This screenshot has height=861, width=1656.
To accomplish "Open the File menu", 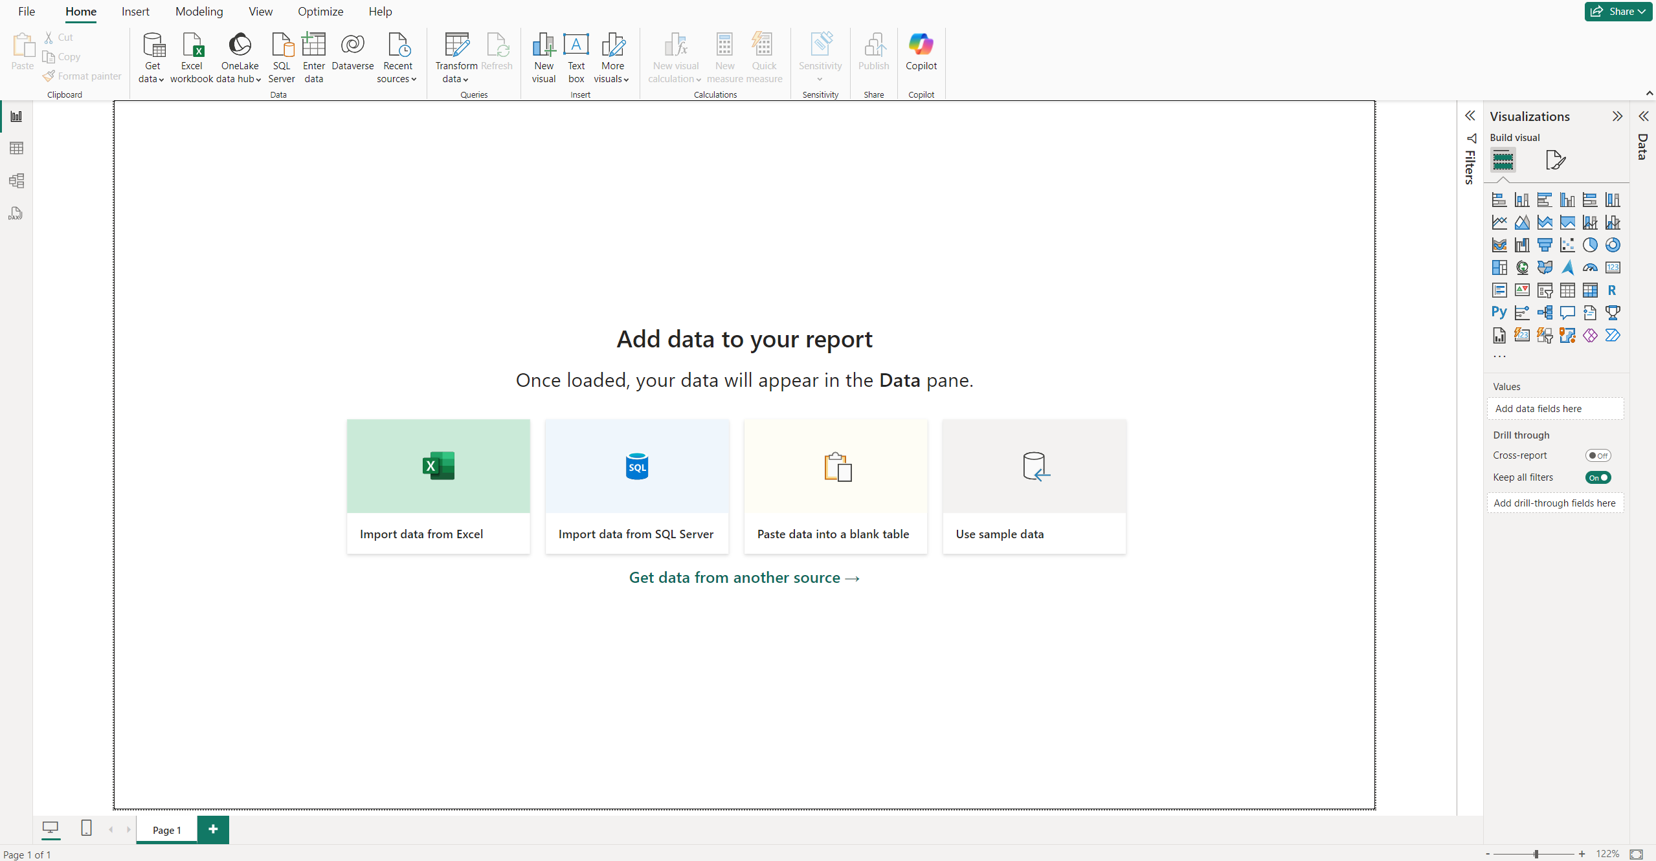I will (x=27, y=12).
